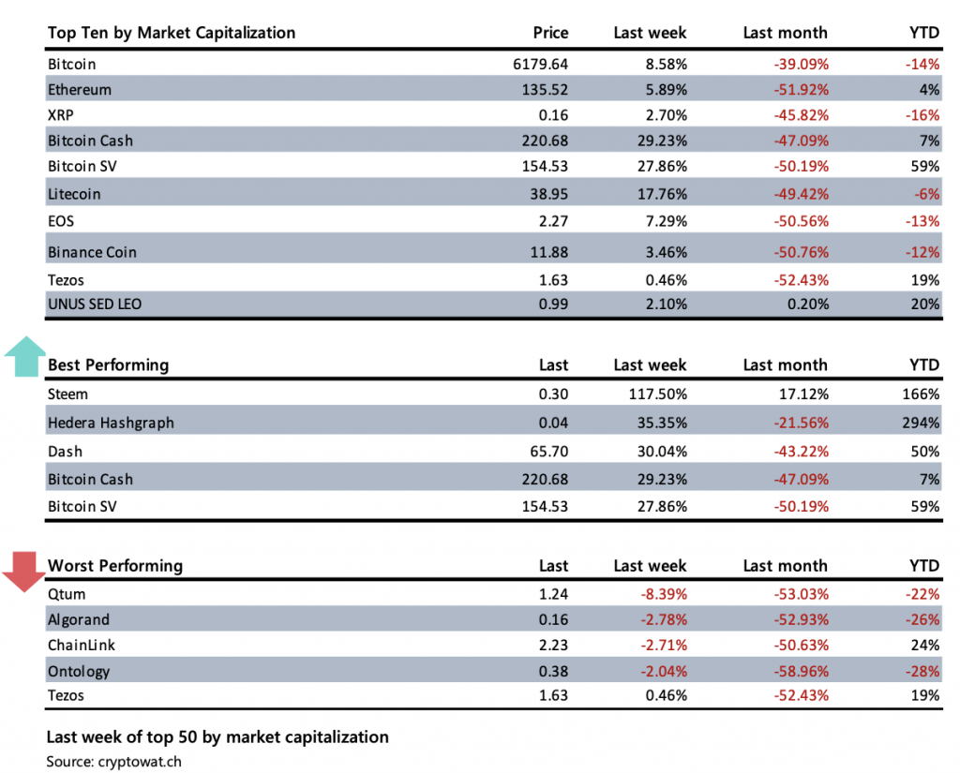Click the Worst Performing section header
This screenshot has width=960, height=773.
(x=115, y=565)
